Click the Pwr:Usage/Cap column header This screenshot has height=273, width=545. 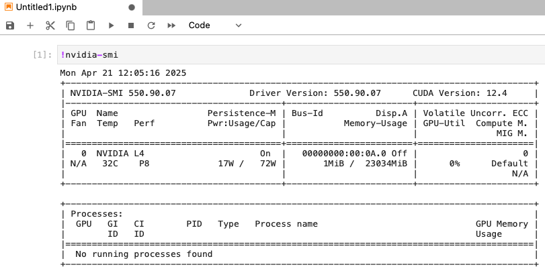coord(241,123)
